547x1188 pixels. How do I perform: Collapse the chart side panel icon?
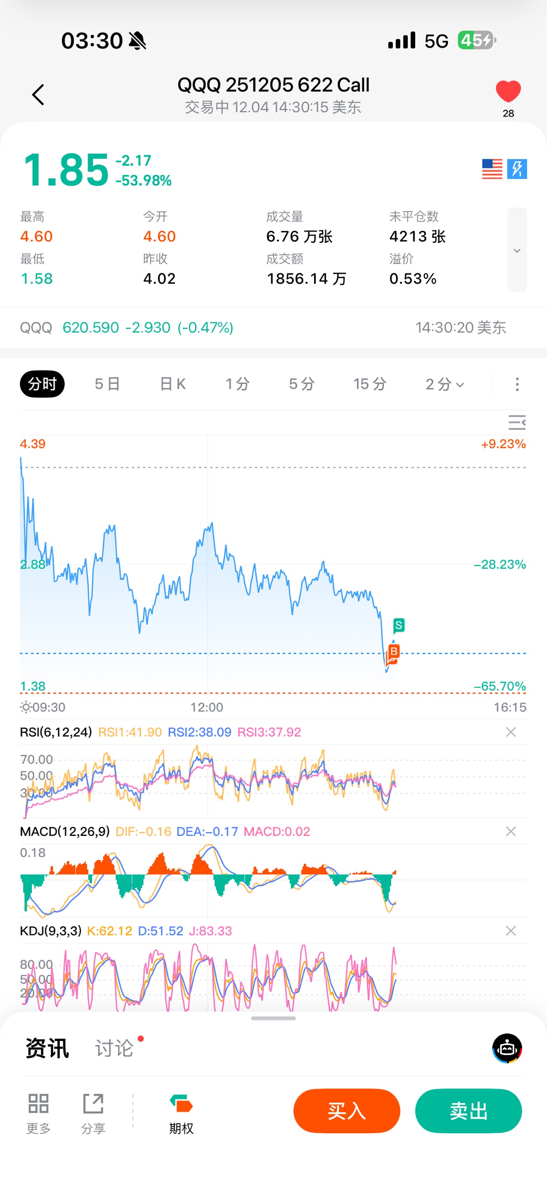516,422
